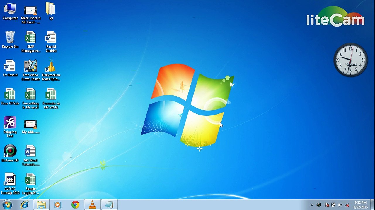Select the Free Video Cutter Joiner shortcut
Image resolution: width=375 pixels, height=210 pixels.
click(30, 70)
